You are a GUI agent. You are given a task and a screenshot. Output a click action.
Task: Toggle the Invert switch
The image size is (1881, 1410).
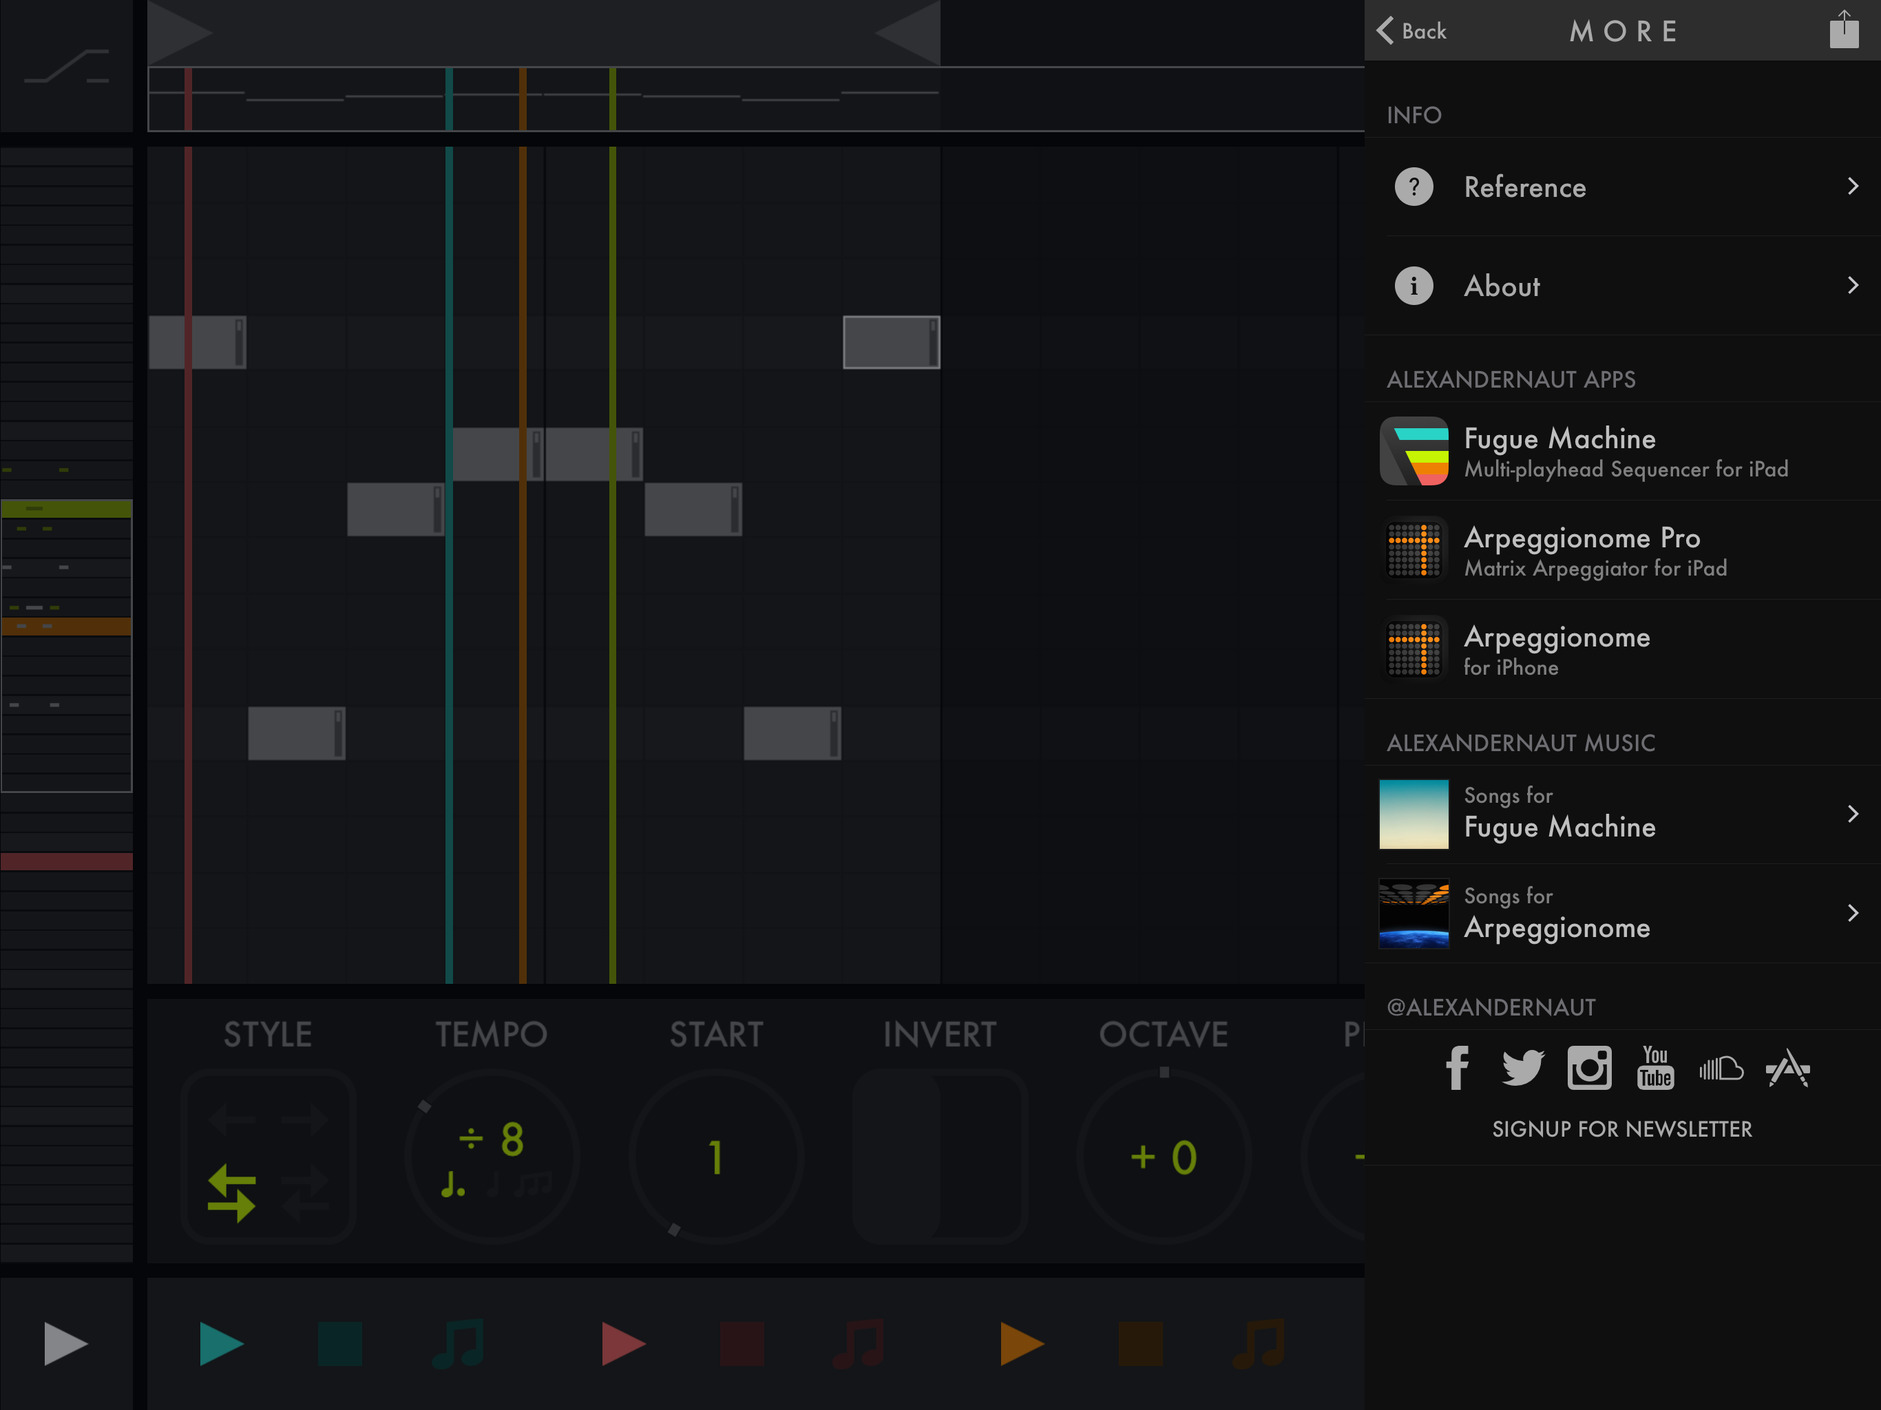940,1157
